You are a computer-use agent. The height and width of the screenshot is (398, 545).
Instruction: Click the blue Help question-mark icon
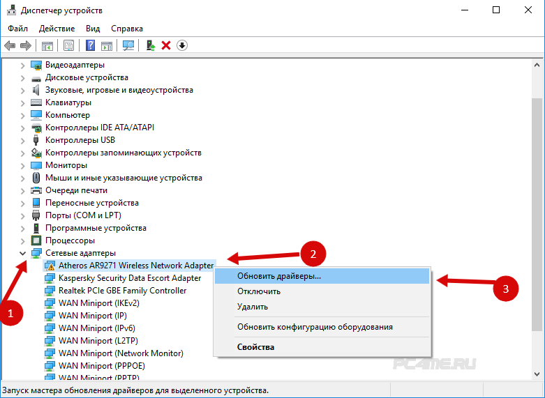(91, 45)
